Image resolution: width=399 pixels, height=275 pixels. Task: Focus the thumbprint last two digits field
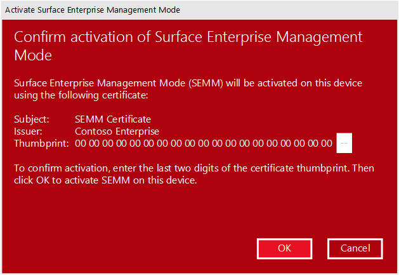(344, 144)
